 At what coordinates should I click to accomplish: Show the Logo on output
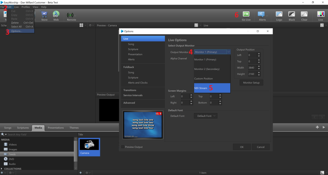point(279,14)
